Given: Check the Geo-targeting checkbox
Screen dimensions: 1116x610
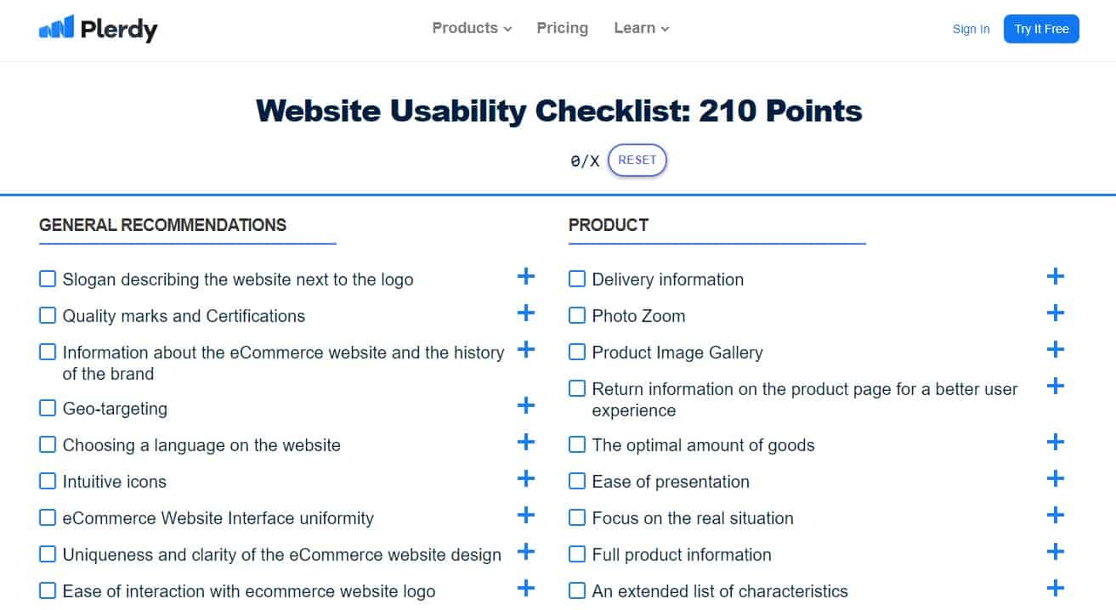Looking at the screenshot, I should pos(48,408).
